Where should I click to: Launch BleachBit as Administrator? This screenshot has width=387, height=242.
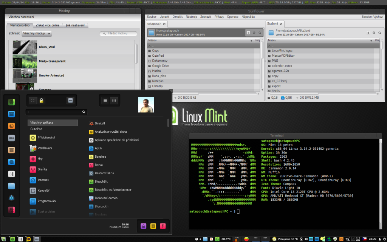[x=110, y=190]
